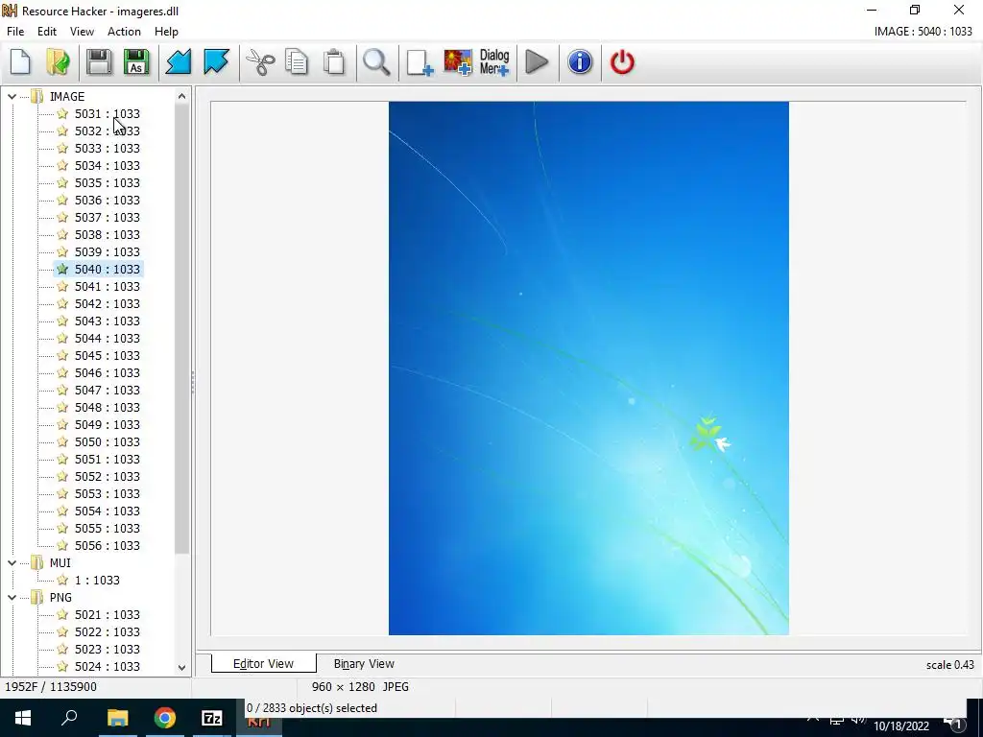Image resolution: width=983 pixels, height=737 pixels.
Task: Click the tree panel vertical scrollbar thumb
Action: click(x=181, y=328)
